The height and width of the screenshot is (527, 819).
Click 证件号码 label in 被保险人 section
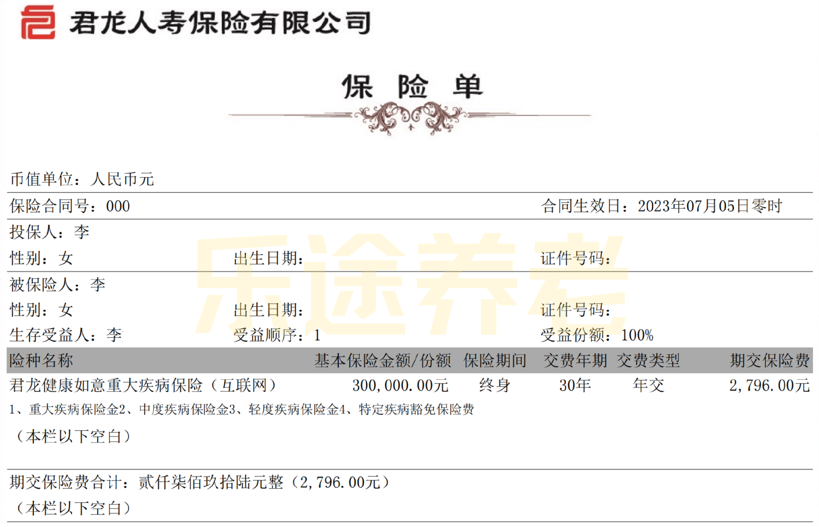pyautogui.click(x=575, y=310)
